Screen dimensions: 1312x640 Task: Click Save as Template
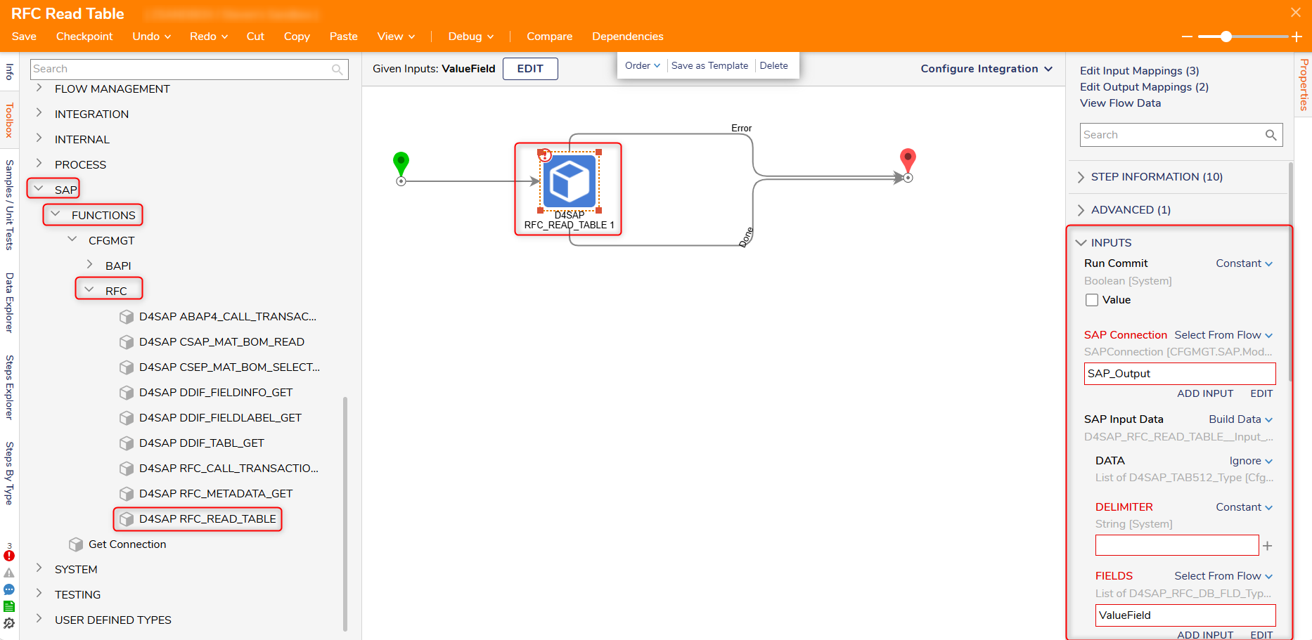(x=709, y=65)
